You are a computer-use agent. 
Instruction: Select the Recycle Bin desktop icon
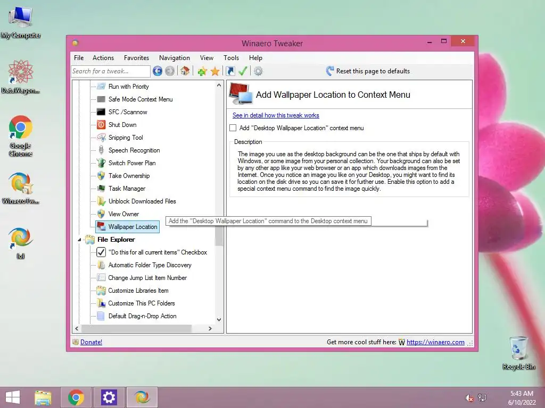518,353
